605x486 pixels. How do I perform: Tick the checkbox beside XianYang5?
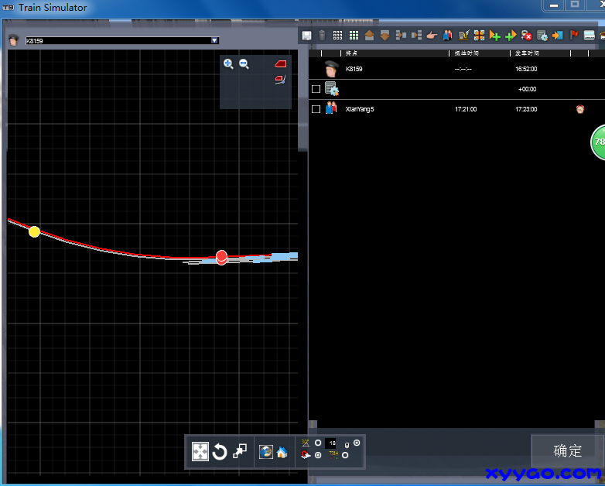click(x=316, y=109)
